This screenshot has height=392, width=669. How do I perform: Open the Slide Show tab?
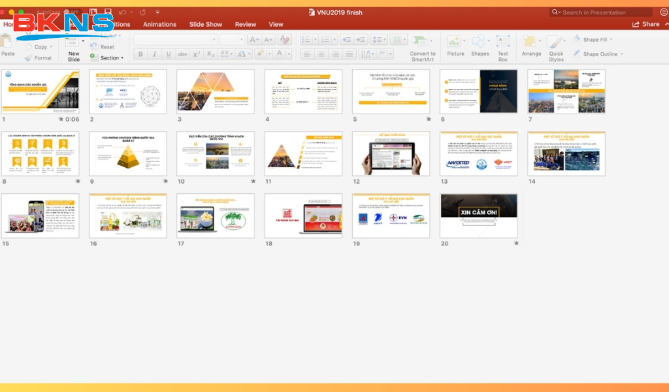[x=206, y=24]
